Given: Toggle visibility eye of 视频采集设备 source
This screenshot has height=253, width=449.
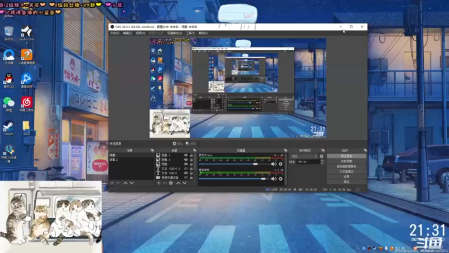Looking at the screenshot, I should pos(186,178).
